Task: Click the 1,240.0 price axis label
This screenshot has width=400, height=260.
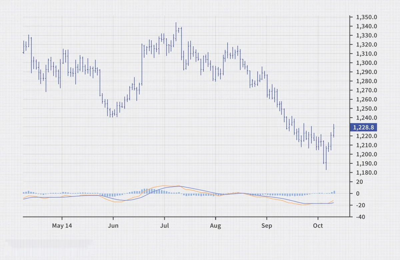Action: click(367, 118)
